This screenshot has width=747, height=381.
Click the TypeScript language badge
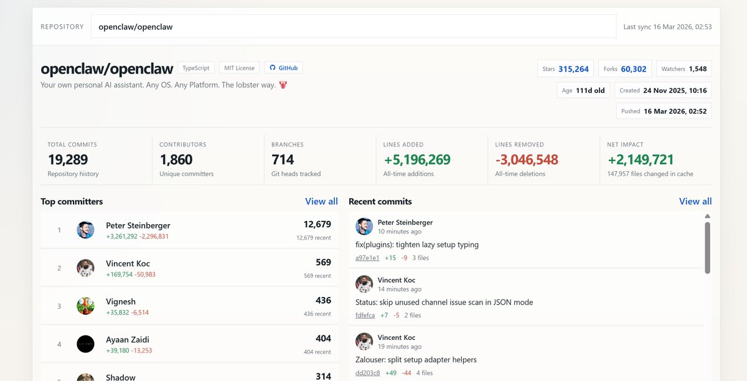click(197, 68)
